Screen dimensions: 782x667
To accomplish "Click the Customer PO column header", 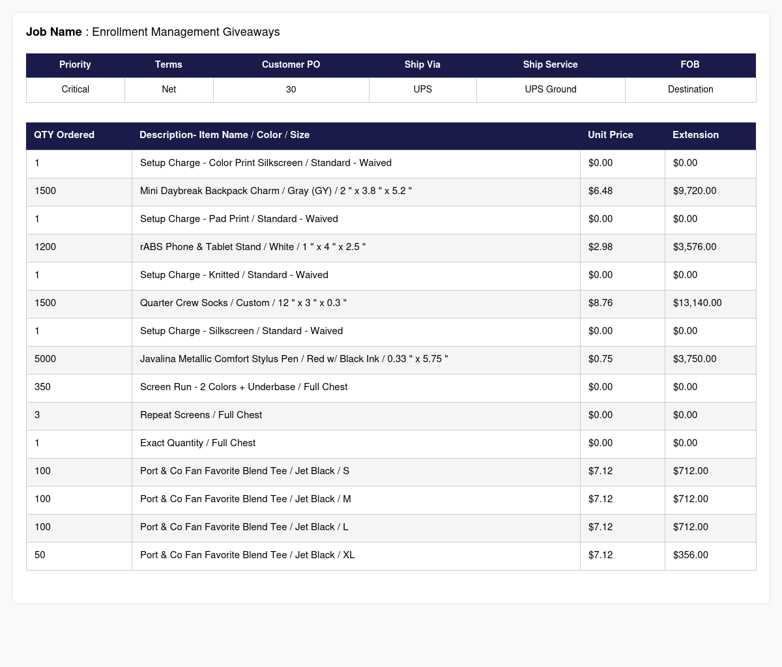I will click(291, 65).
